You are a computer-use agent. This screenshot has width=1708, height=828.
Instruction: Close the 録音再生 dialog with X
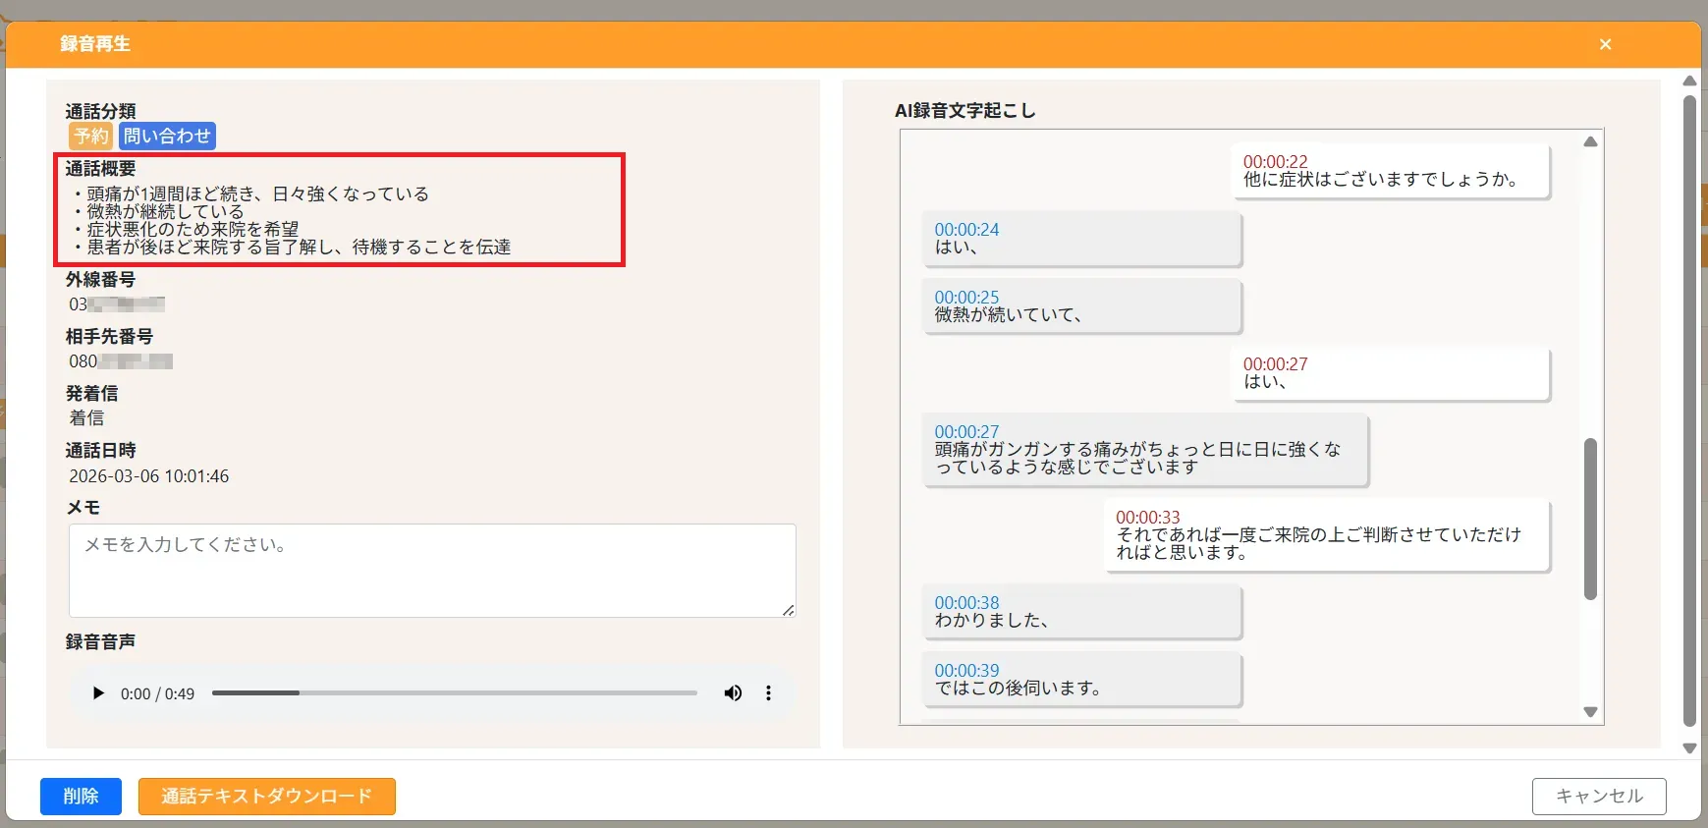pos(1605,44)
